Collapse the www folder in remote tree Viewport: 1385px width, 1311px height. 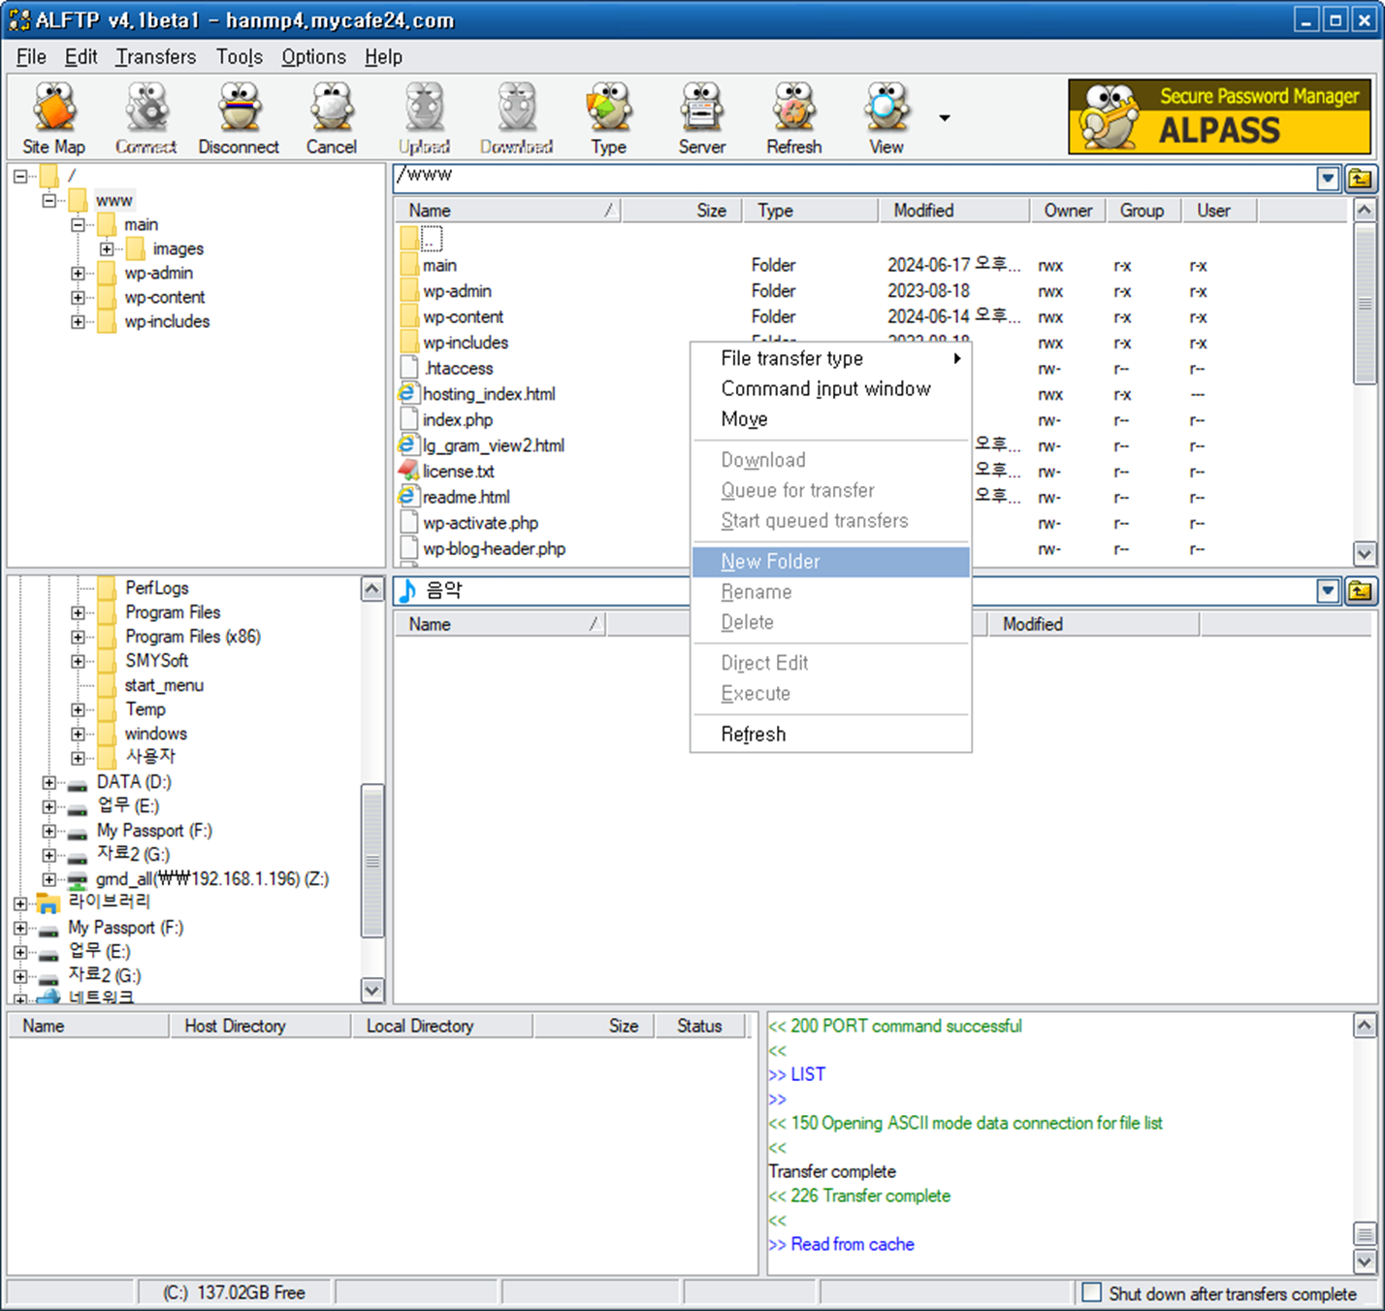coord(48,200)
